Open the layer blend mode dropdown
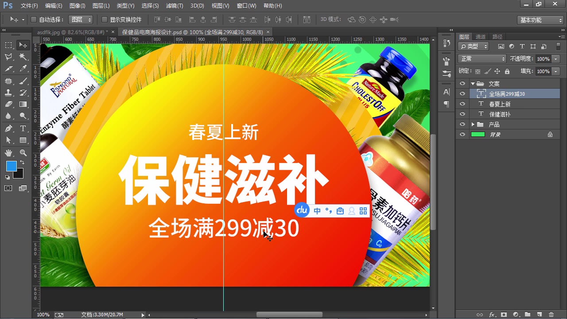 click(x=482, y=59)
